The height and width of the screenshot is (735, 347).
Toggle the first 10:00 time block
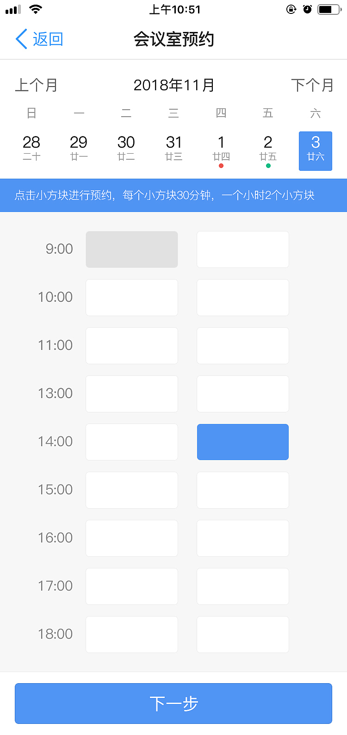tap(132, 298)
